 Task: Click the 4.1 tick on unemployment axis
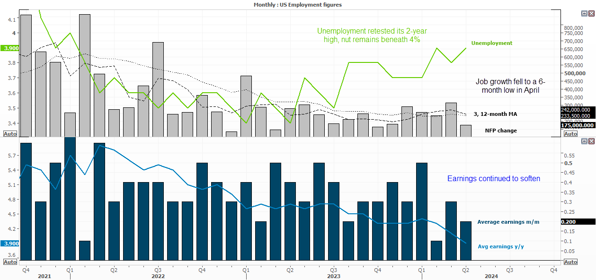tap(12, 19)
